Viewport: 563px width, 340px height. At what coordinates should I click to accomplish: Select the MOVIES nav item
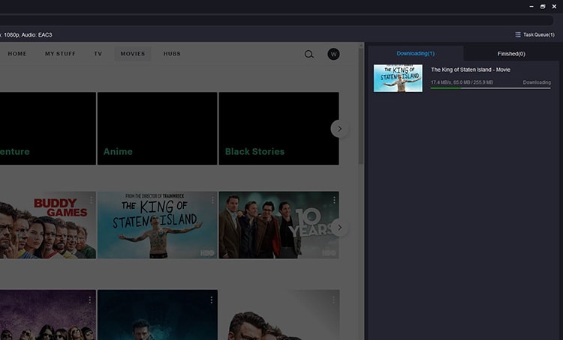(133, 54)
